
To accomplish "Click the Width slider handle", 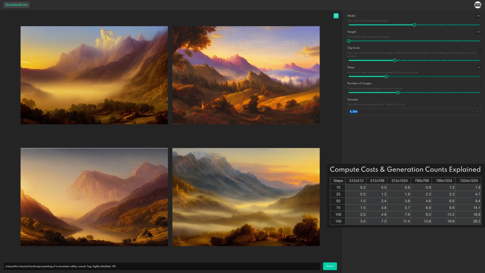I will pyautogui.click(x=414, y=25).
